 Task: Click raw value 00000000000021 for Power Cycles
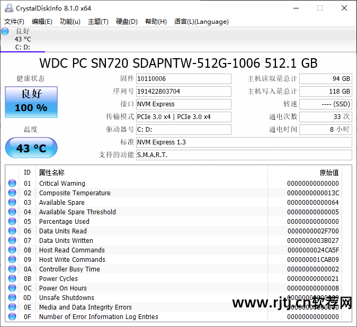pyautogui.click(x=313, y=279)
